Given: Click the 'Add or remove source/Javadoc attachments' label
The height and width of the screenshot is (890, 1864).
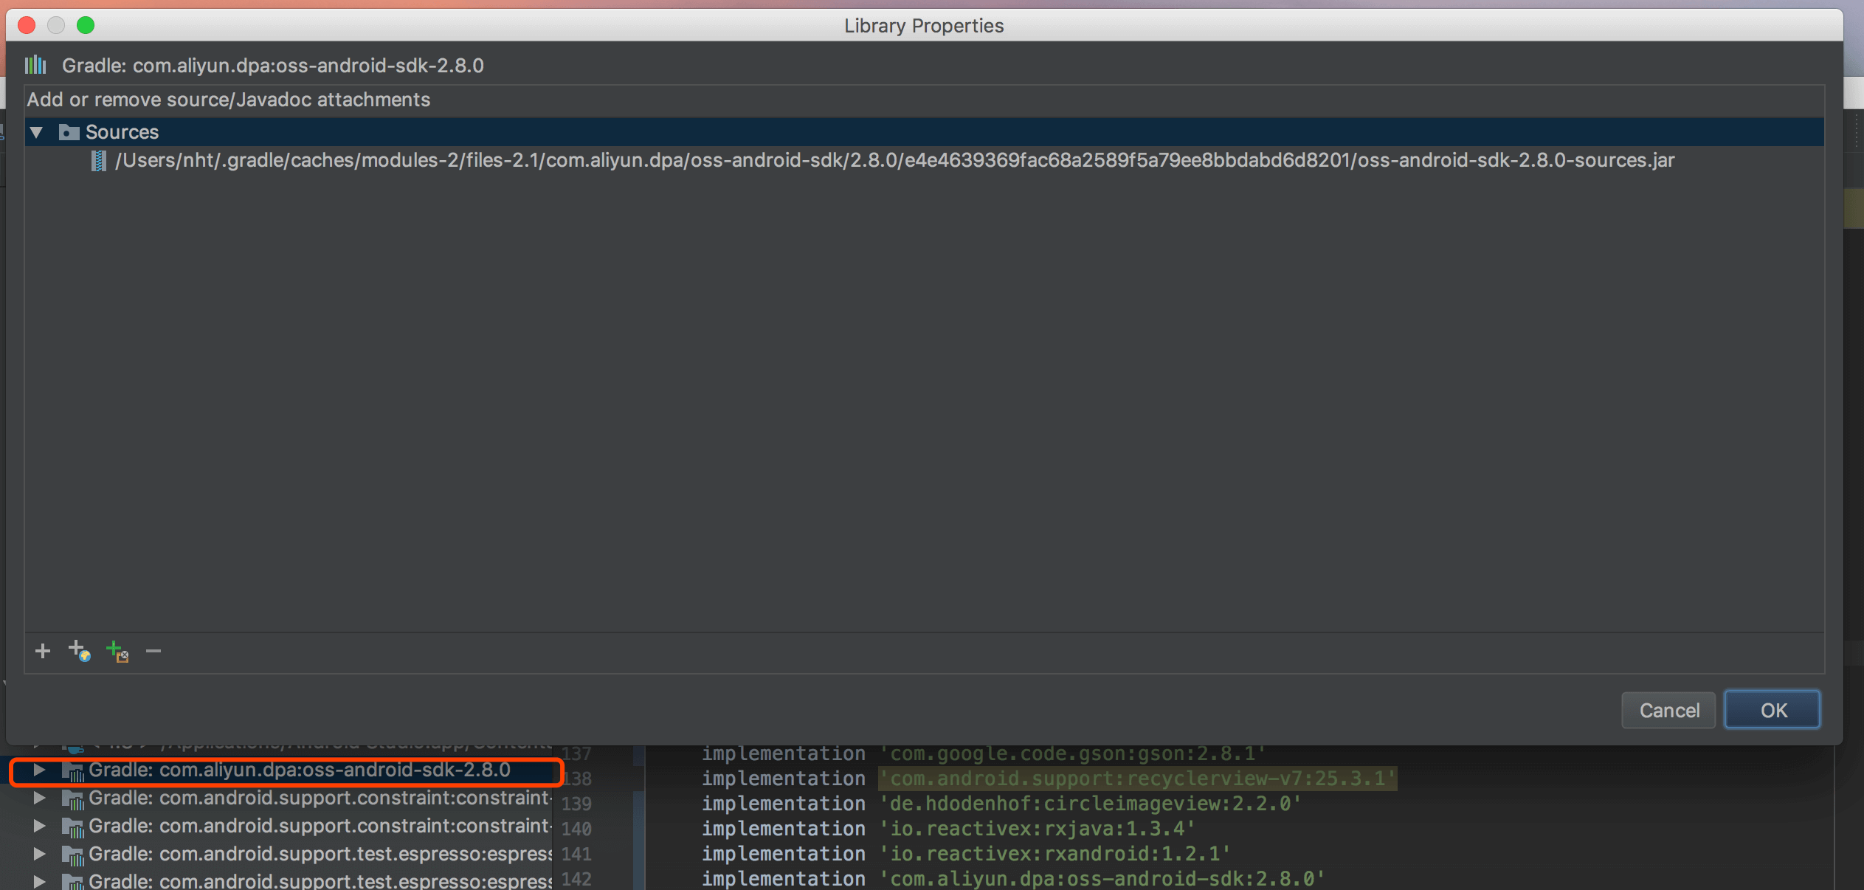Looking at the screenshot, I should click(x=229, y=100).
